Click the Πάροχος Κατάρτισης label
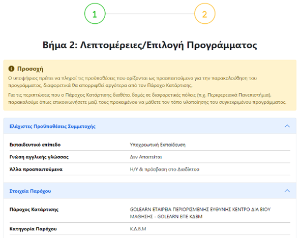 pos(34,210)
